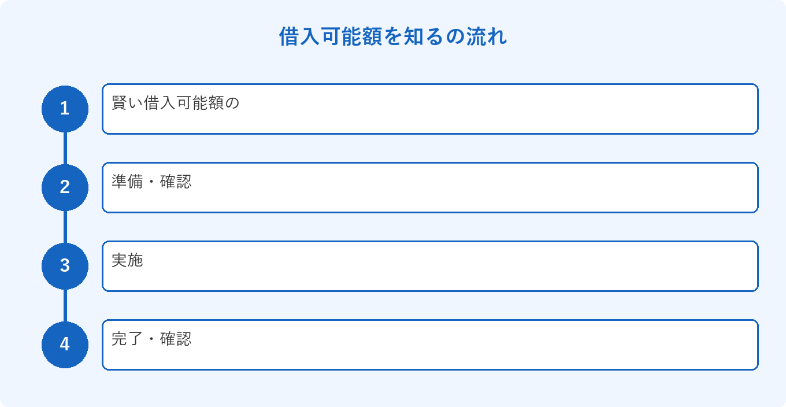Click the connector line between steps 3 and 4
This screenshot has height=407, width=786.
(65, 305)
